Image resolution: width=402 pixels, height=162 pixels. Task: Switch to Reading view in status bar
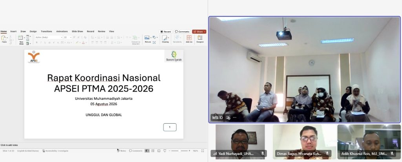[159, 151]
